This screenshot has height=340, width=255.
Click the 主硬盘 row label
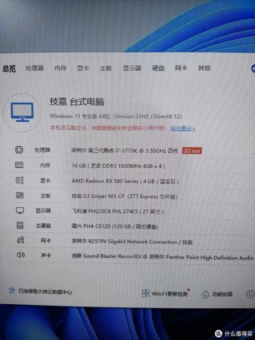point(43,226)
